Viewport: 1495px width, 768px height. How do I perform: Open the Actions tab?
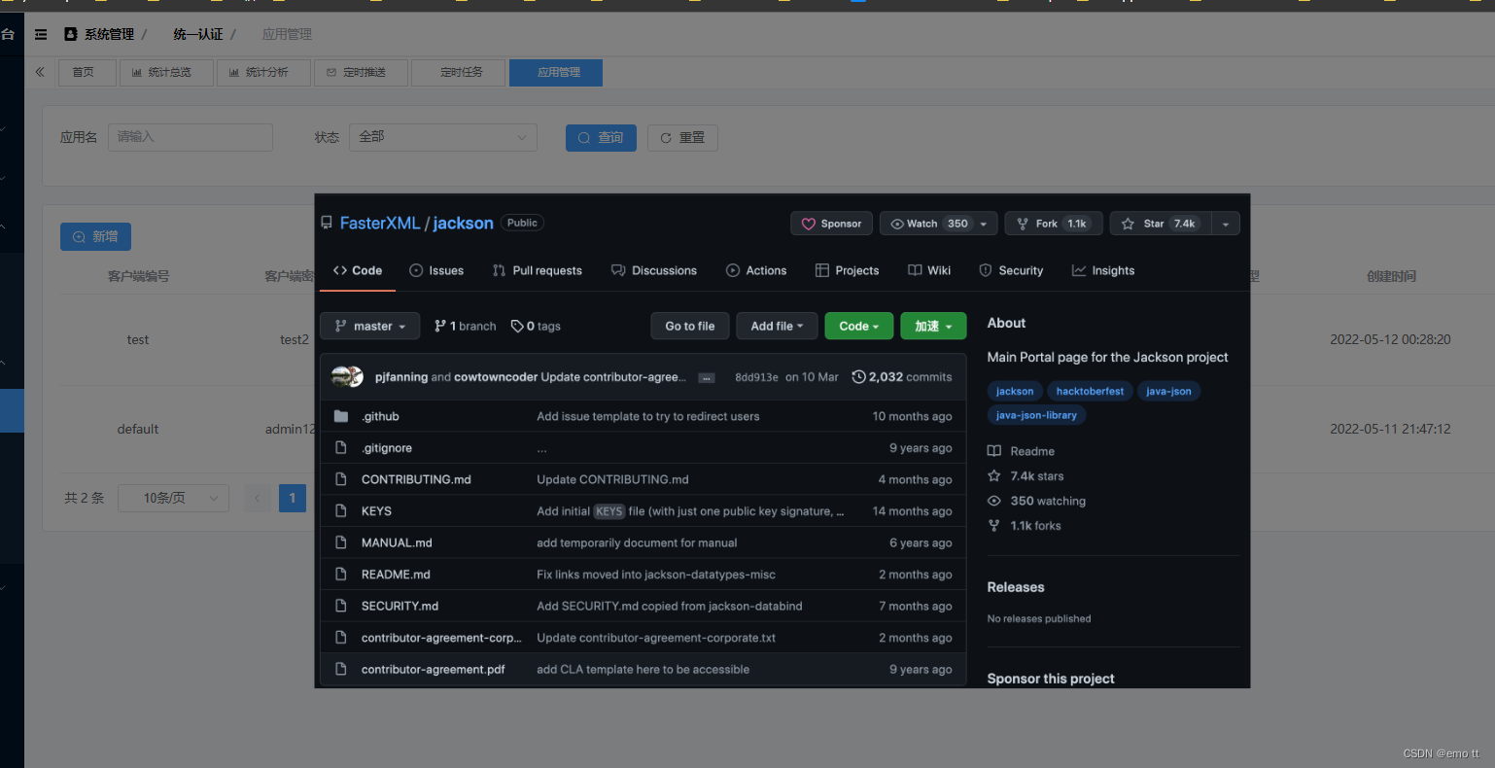pos(756,270)
